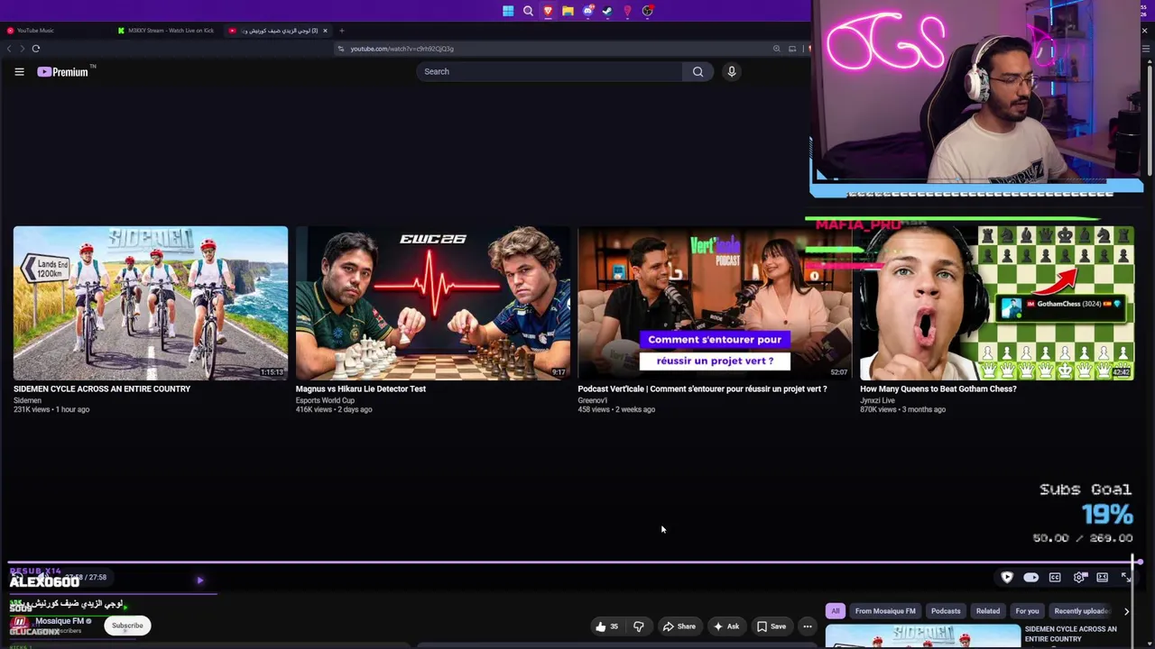This screenshot has width=1155, height=649.
Task: Click title 'Magnus vs Hikaru Lie Detector Test'
Action: tap(361, 389)
